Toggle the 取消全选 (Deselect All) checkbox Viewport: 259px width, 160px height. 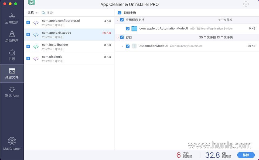click(120, 13)
